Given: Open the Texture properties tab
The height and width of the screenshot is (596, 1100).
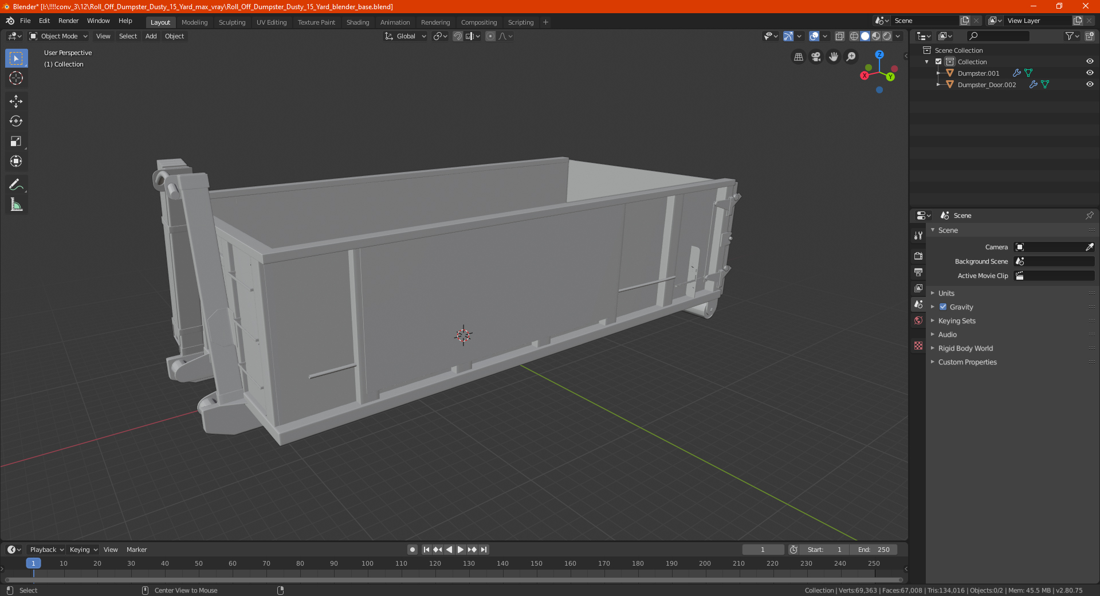Looking at the screenshot, I should (x=918, y=346).
